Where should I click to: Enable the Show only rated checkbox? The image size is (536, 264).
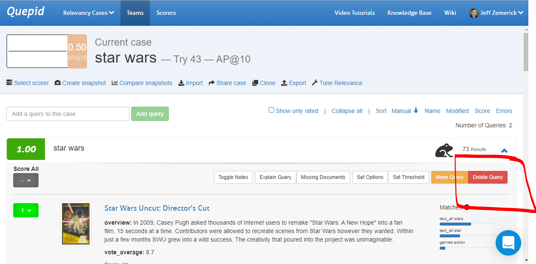(x=272, y=110)
